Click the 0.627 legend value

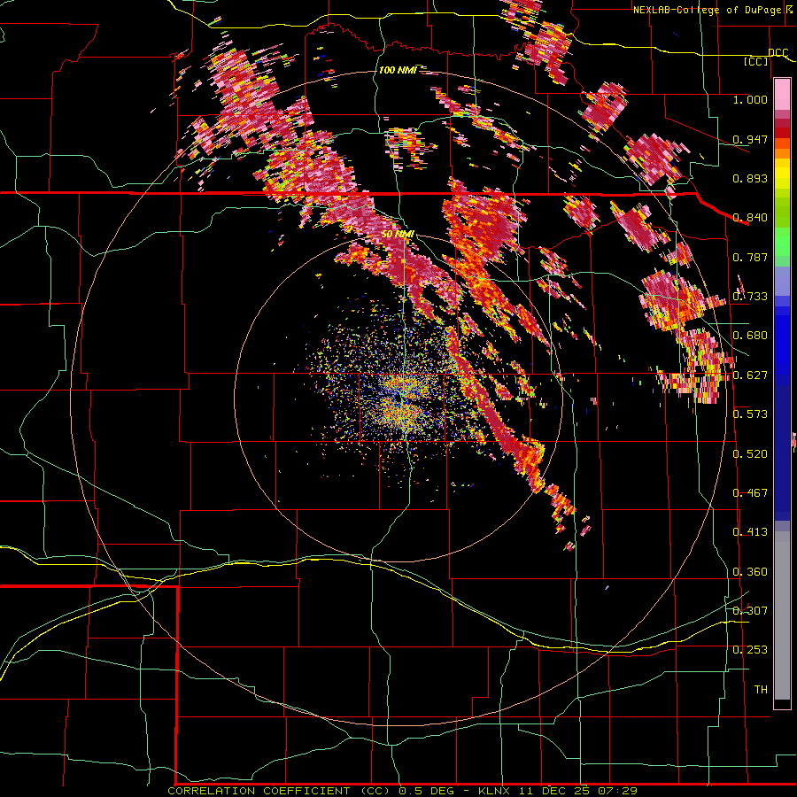point(750,375)
